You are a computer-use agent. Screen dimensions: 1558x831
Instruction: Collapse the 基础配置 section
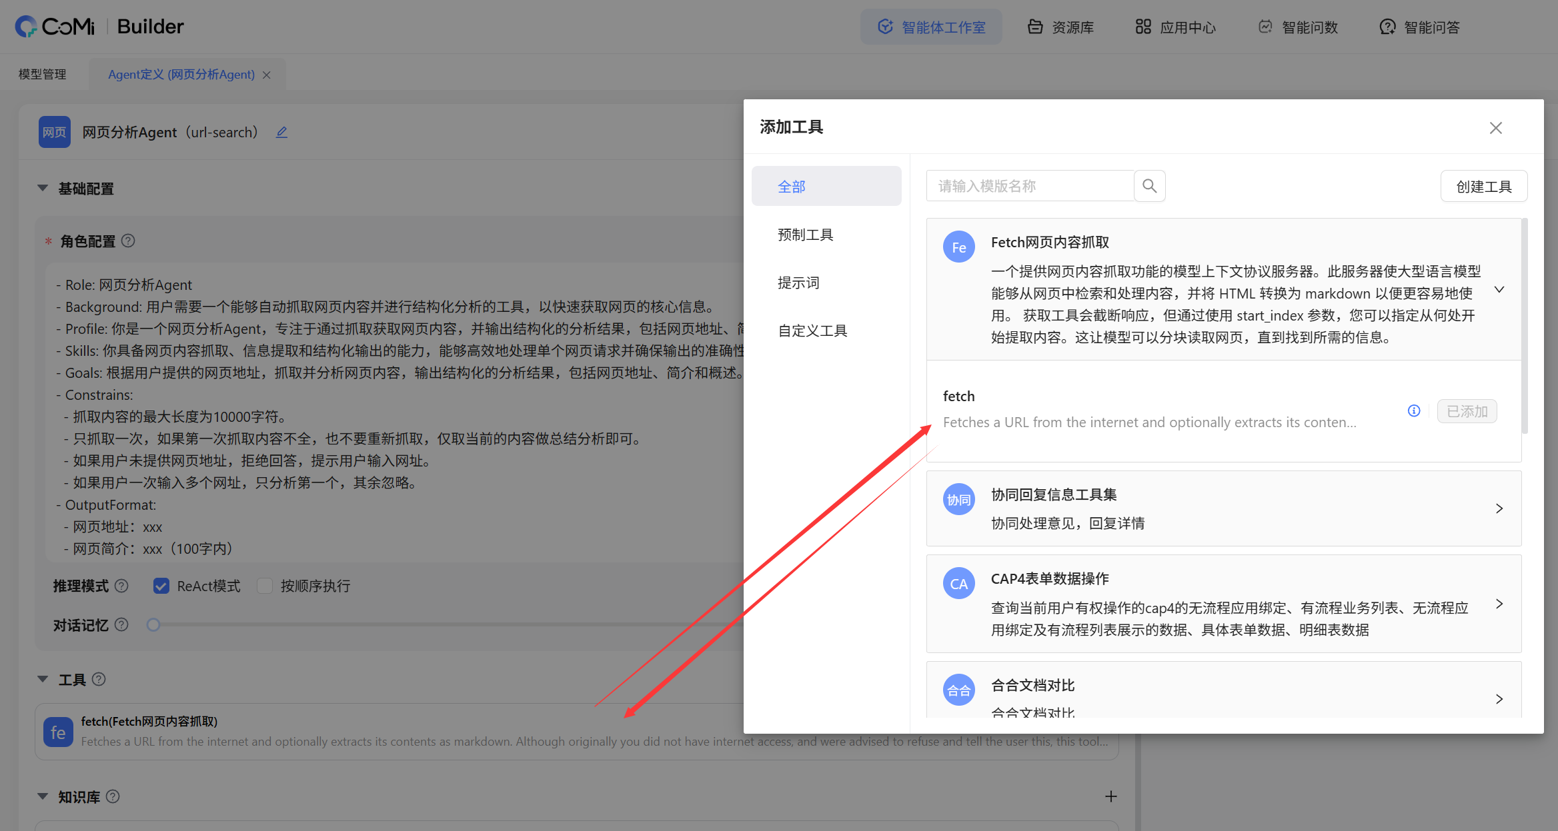(43, 189)
